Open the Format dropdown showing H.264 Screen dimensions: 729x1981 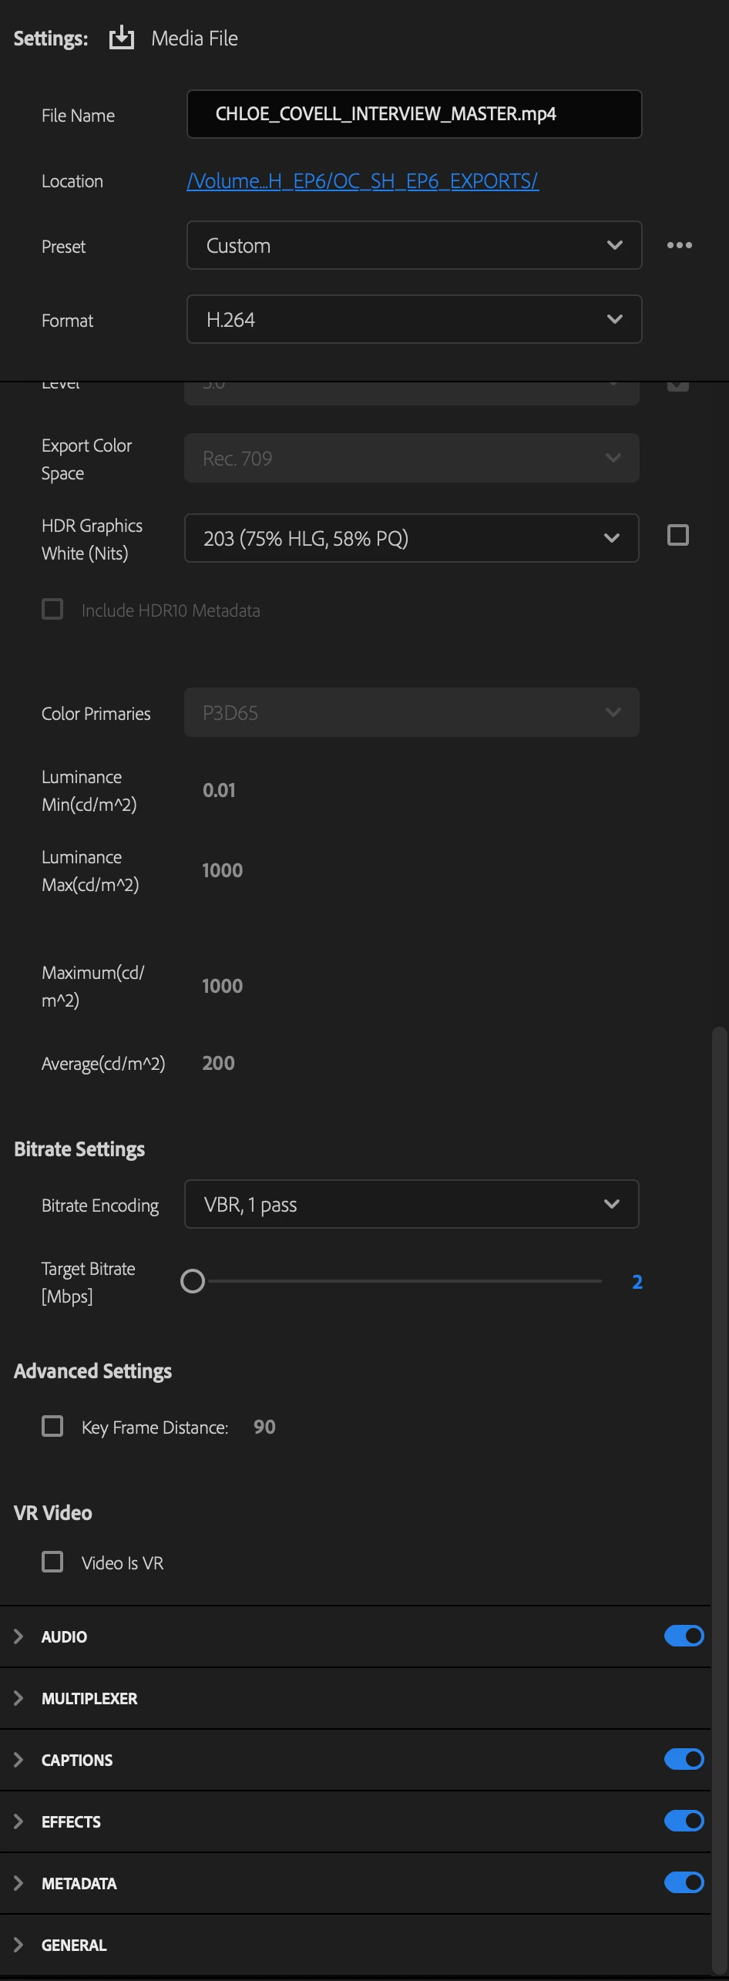coord(414,319)
